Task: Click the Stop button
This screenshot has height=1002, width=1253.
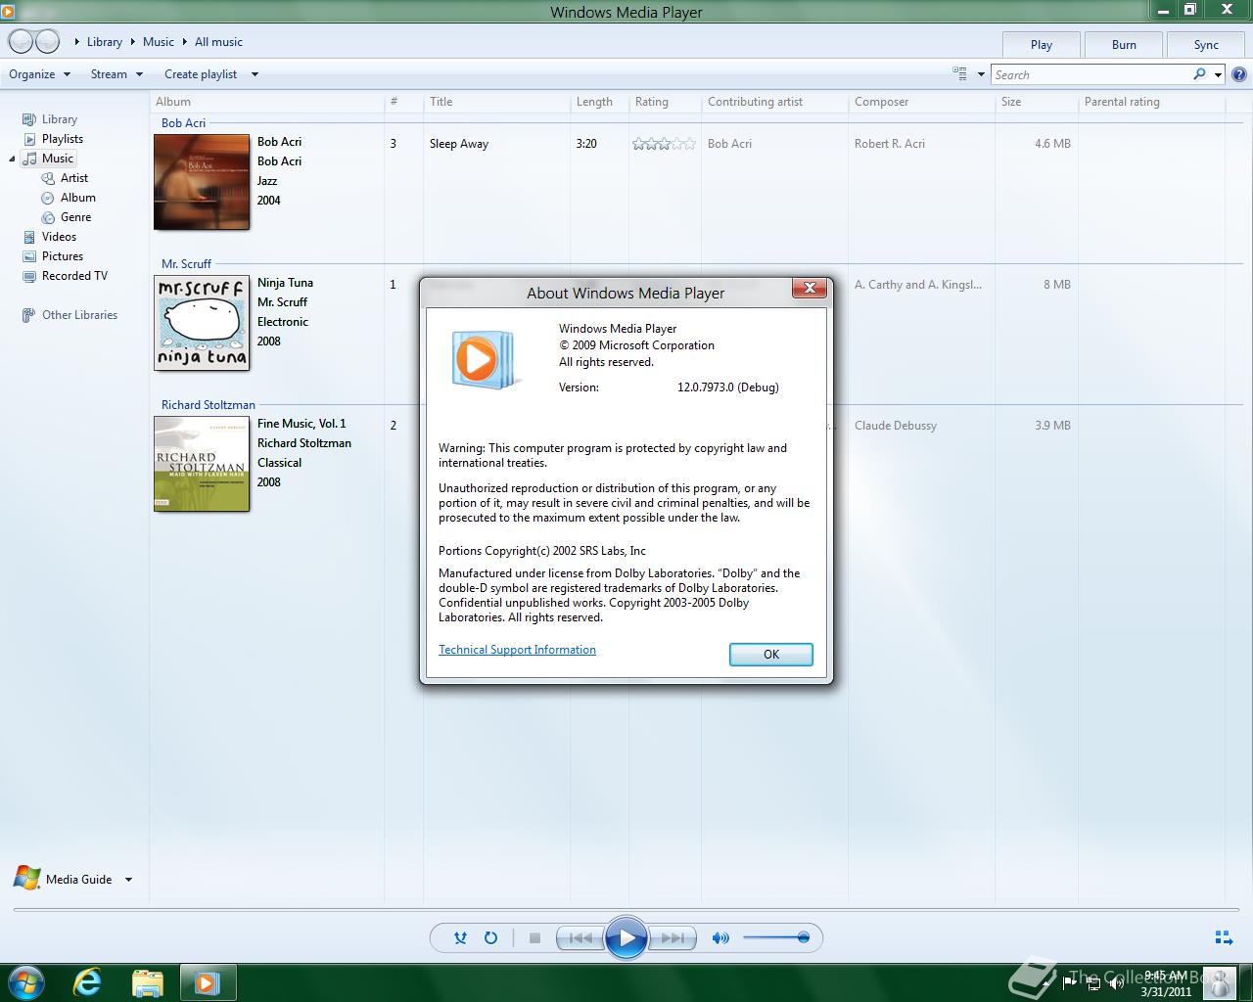Action: pos(534,937)
